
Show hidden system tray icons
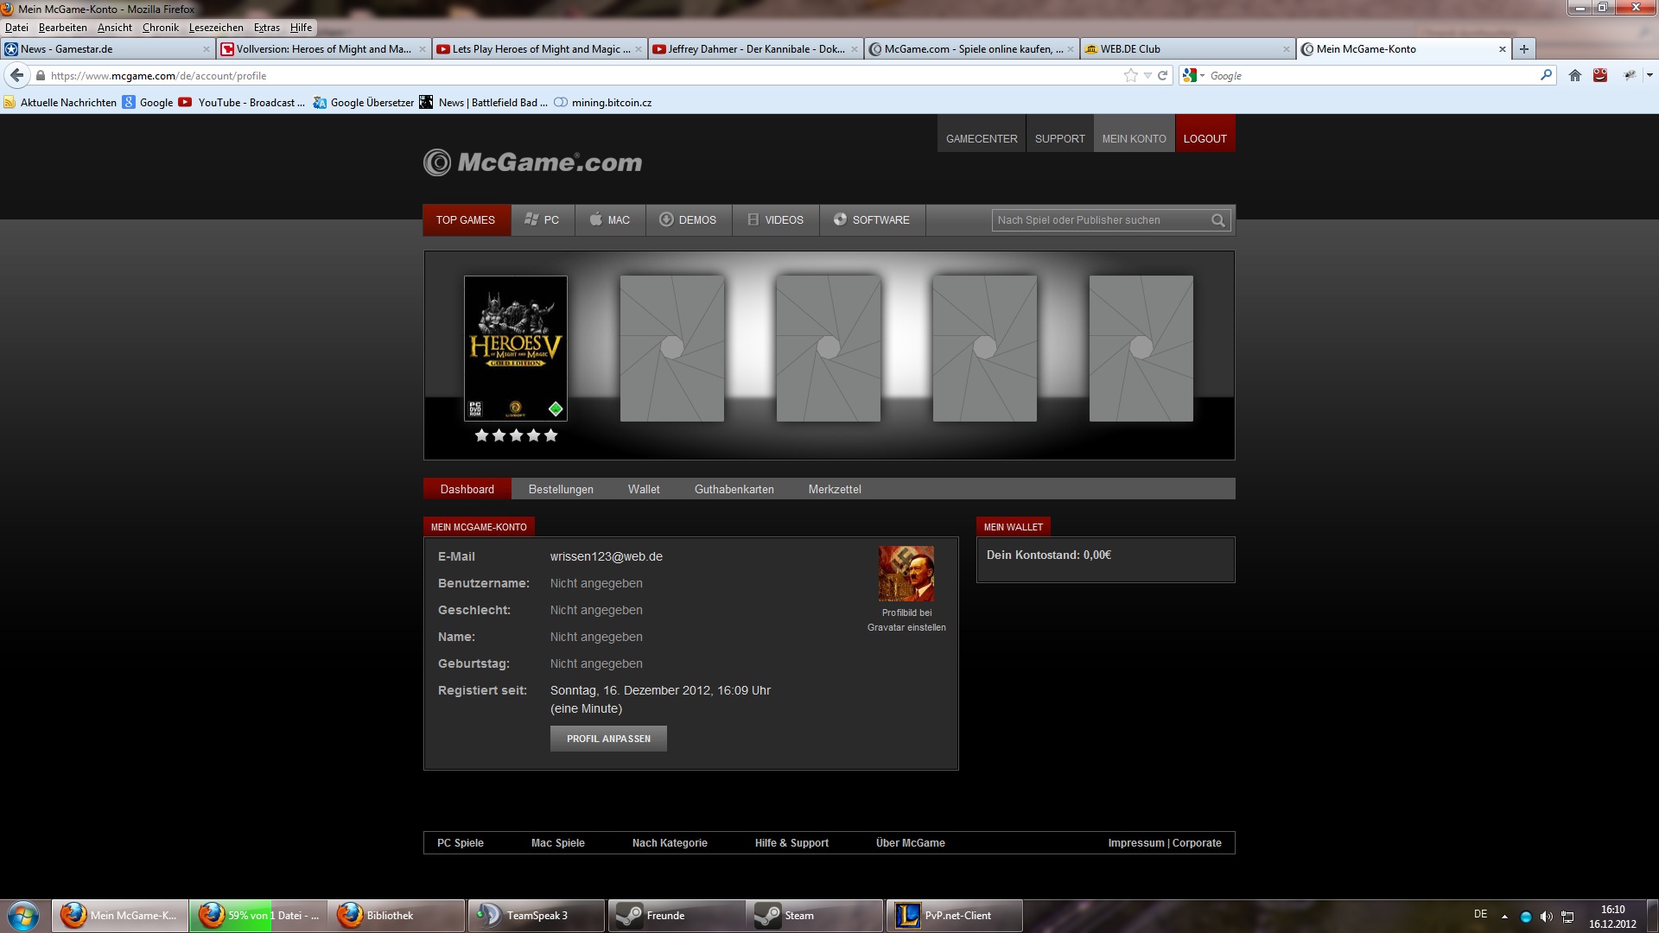click(1504, 917)
